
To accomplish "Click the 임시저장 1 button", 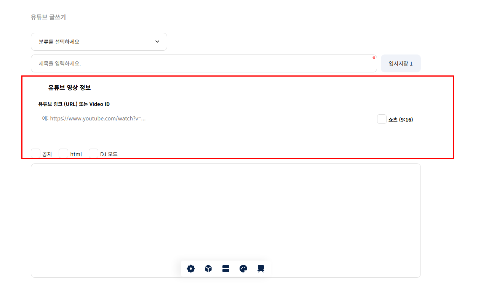I will (400, 63).
